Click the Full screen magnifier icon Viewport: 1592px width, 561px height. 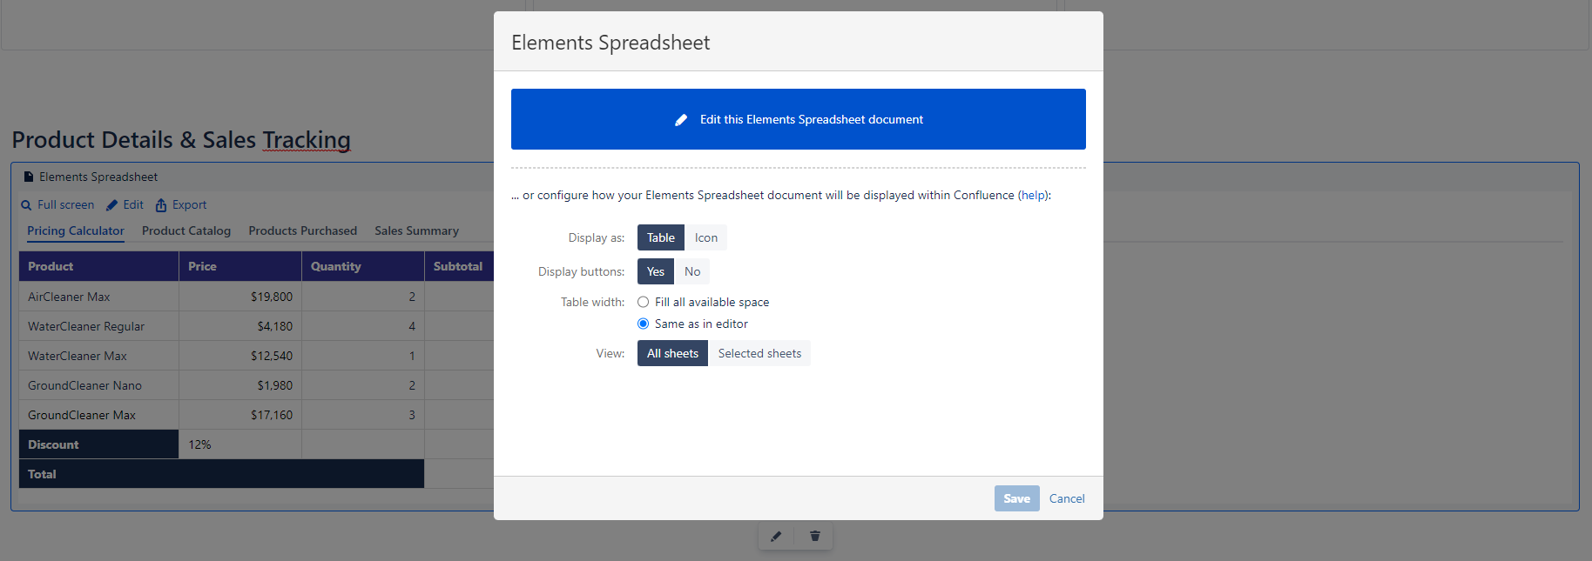[x=26, y=205]
